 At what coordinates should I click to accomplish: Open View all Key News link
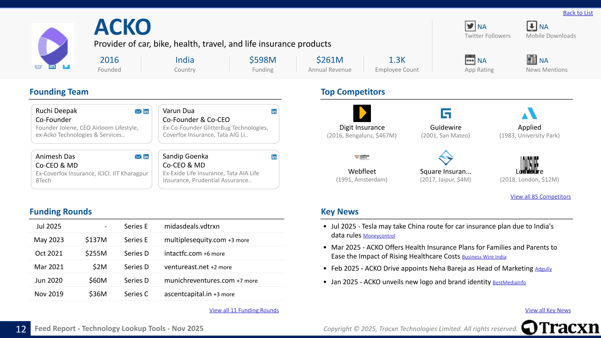[x=547, y=310]
